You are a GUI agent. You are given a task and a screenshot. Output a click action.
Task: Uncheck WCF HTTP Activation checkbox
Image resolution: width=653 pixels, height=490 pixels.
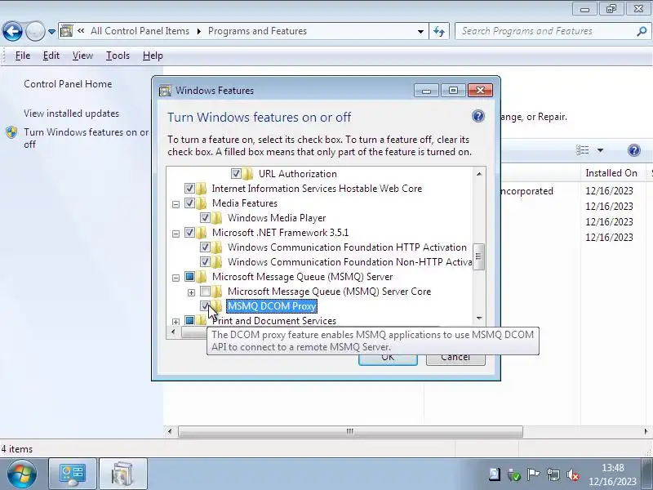click(205, 247)
